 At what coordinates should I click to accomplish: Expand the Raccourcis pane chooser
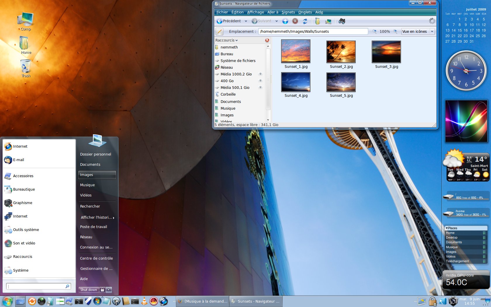(x=227, y=40)
